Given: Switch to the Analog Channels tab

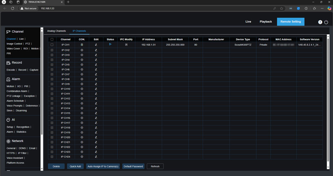Looking at the screenshot, I should [x=57, y=31].
